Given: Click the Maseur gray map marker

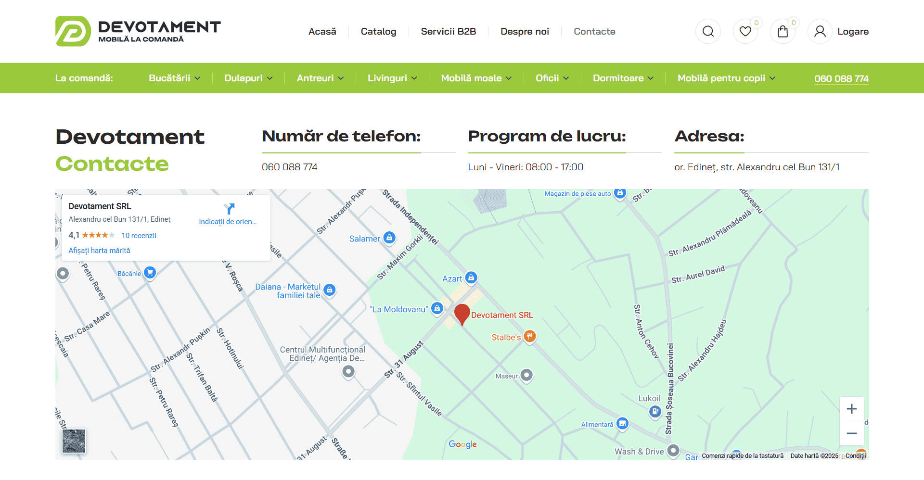Looking at the screenshot, I should (527, 375).
